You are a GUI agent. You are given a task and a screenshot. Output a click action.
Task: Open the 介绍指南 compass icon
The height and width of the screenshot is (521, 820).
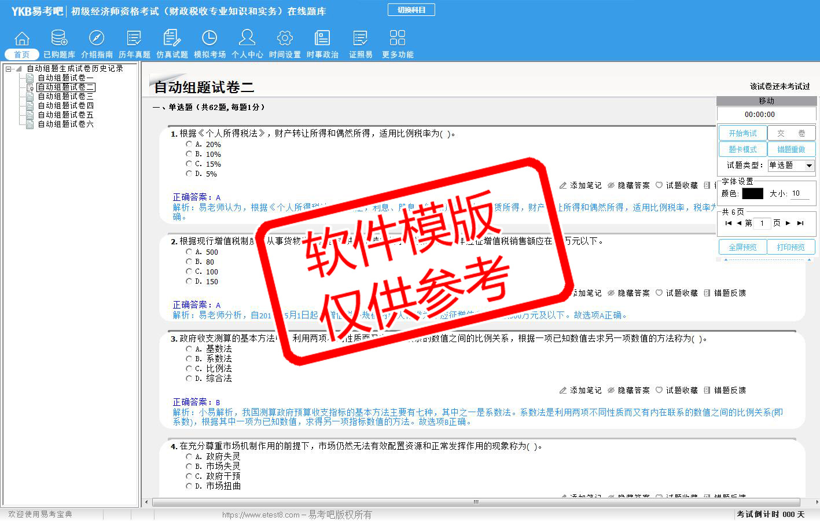97,39
